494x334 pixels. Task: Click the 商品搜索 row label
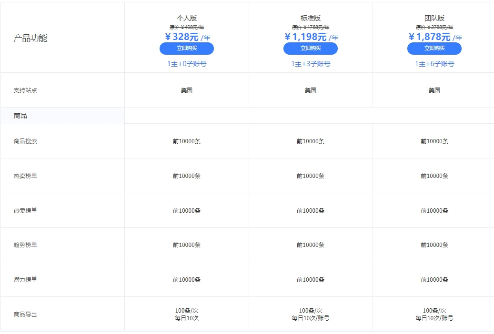(25, 141)
